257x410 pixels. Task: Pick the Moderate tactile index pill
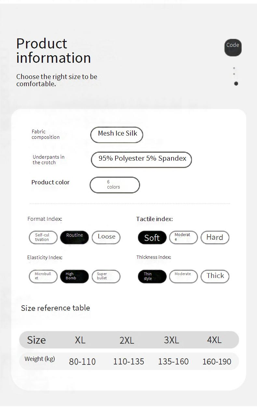183,237
